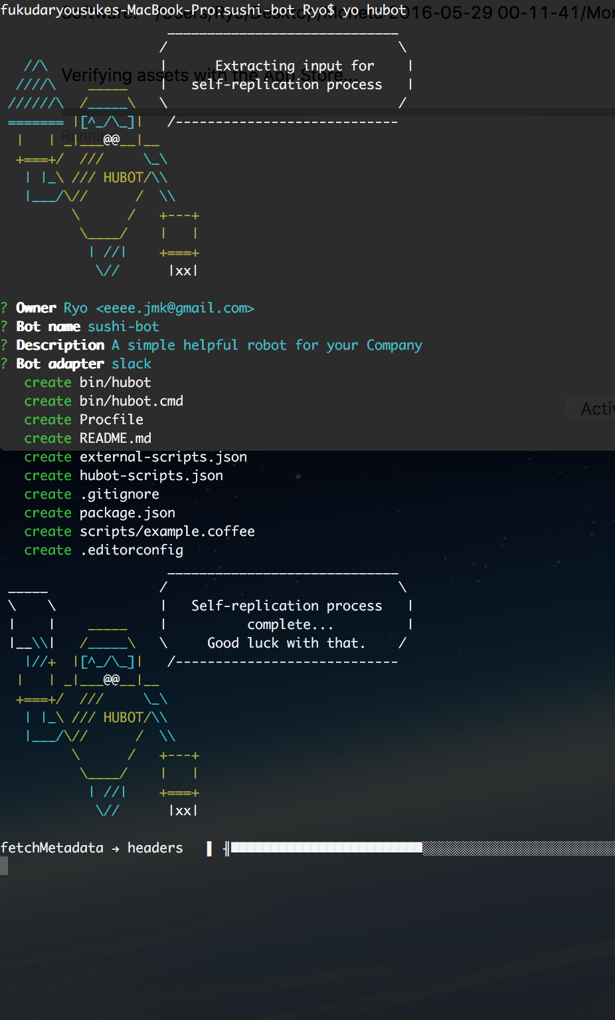Click the 'bin/hubot.cmd' file name
Screen dimensions: 615x1020
click(x=132, y=401)
